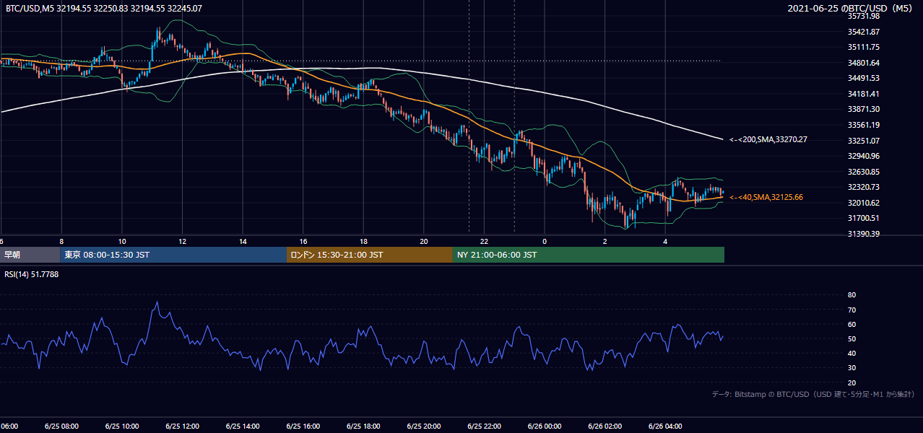Click price axis value 35111.75
Screen dimensions: 923x433
click(863, 47)
